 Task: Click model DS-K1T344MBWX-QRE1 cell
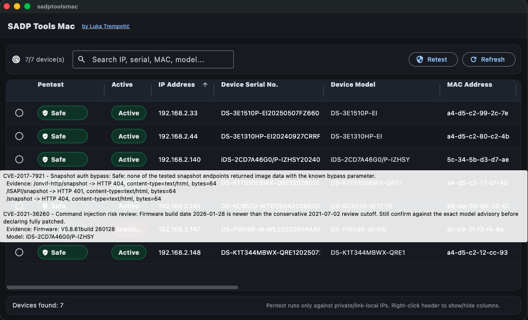coord(368,253)
